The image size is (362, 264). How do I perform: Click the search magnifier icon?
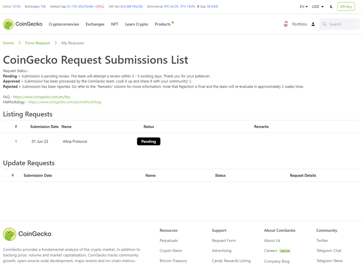(x=325, y=24)
